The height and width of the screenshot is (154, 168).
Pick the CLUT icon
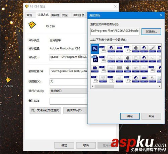coord(119,49)
